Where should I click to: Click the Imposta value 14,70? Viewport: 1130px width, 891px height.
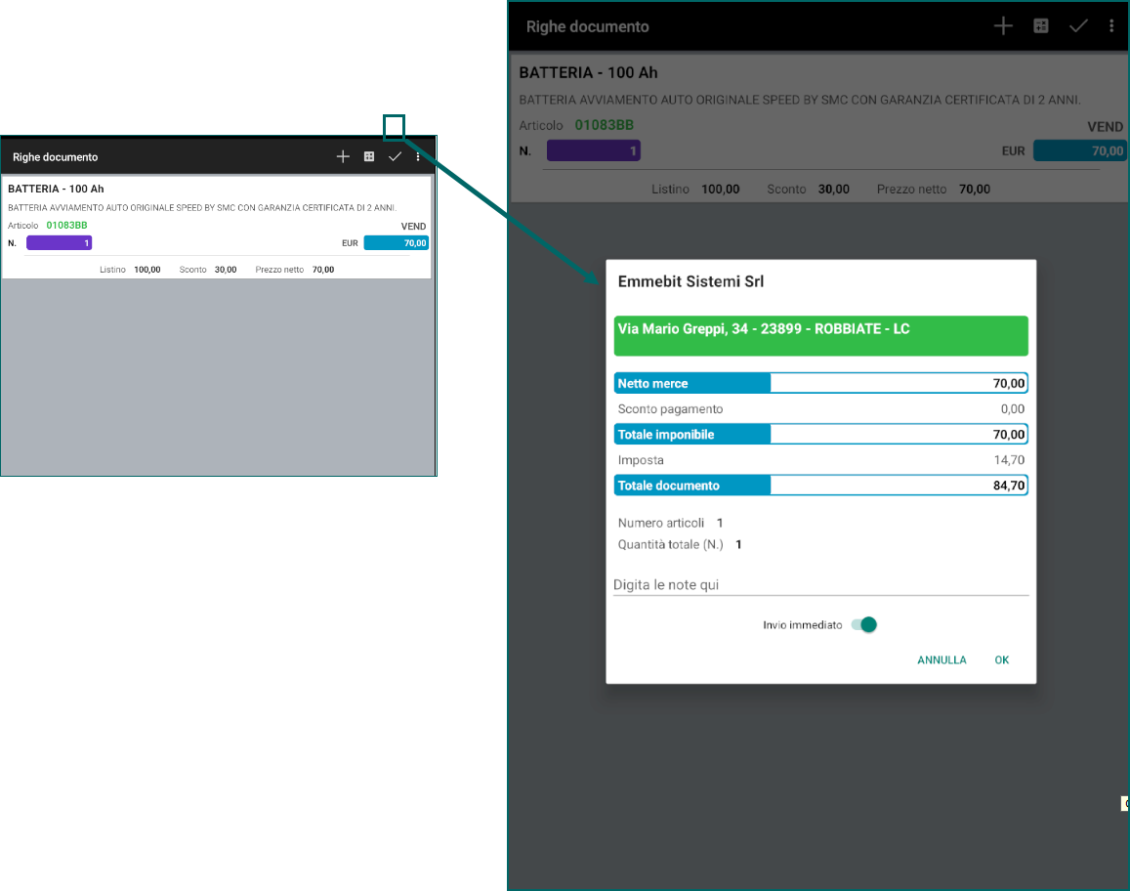point(1009,460)
